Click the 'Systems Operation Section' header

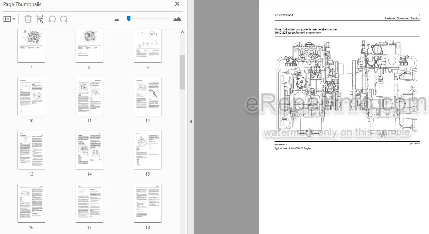pos(402,19)
